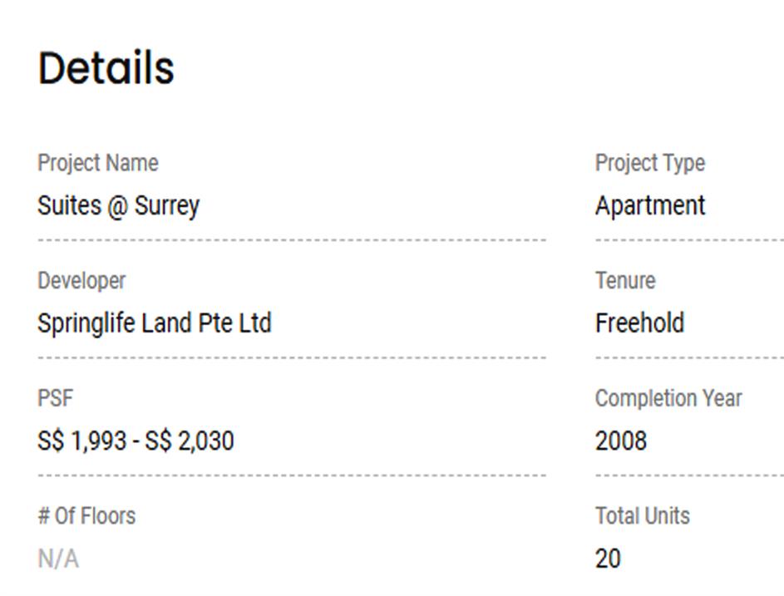Click dashed divider below Suites @ Surrey
This screenshot has width=784, height=596.
click(291, 240)
